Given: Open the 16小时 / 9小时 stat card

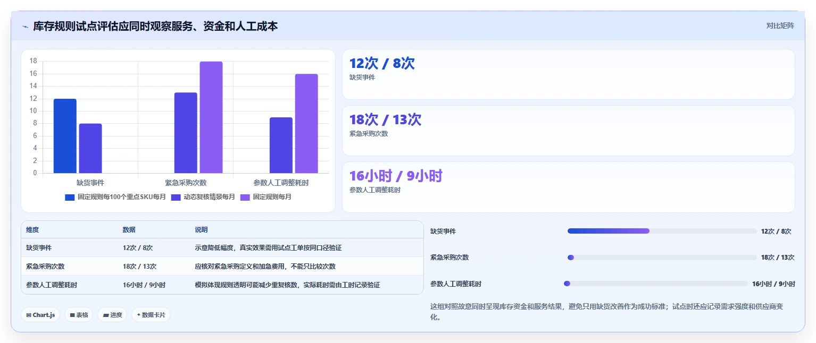Looking at the screenshot, I should pos(569,187).
